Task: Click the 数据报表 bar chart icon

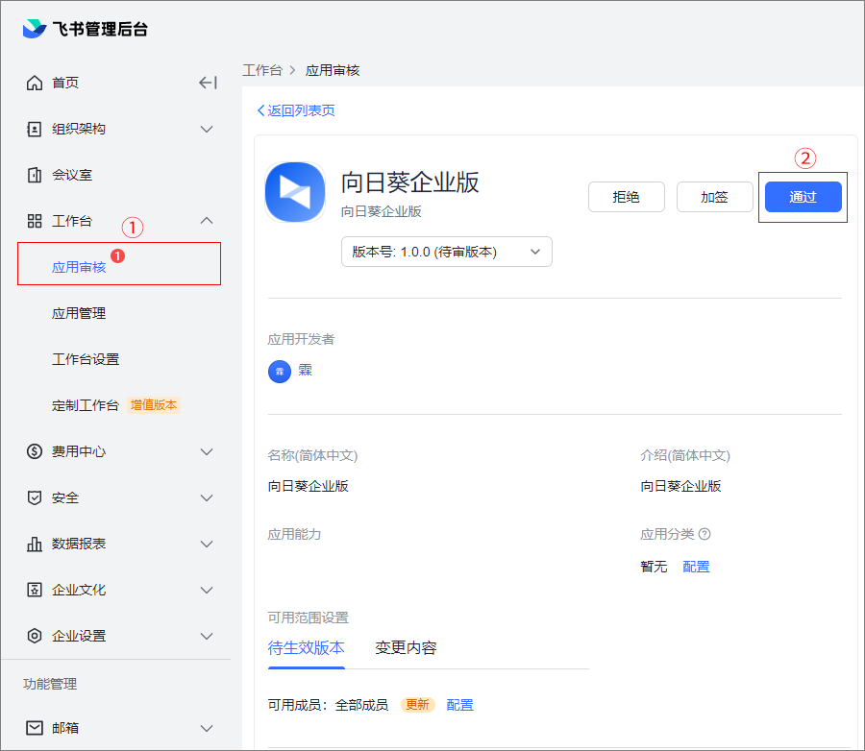Action: [35, 544]
